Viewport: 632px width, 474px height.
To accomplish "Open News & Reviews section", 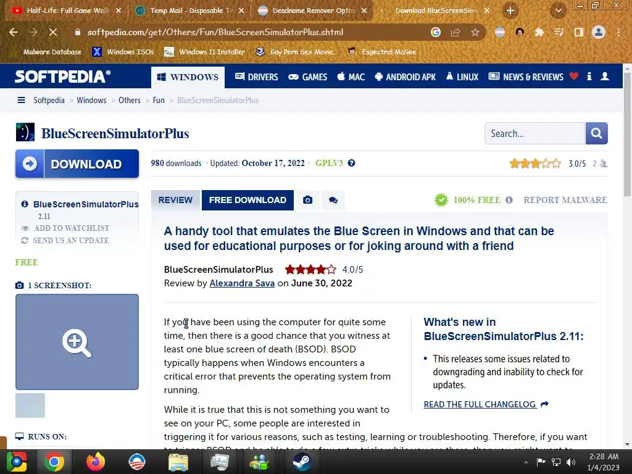I will click(x=526, y=77).
